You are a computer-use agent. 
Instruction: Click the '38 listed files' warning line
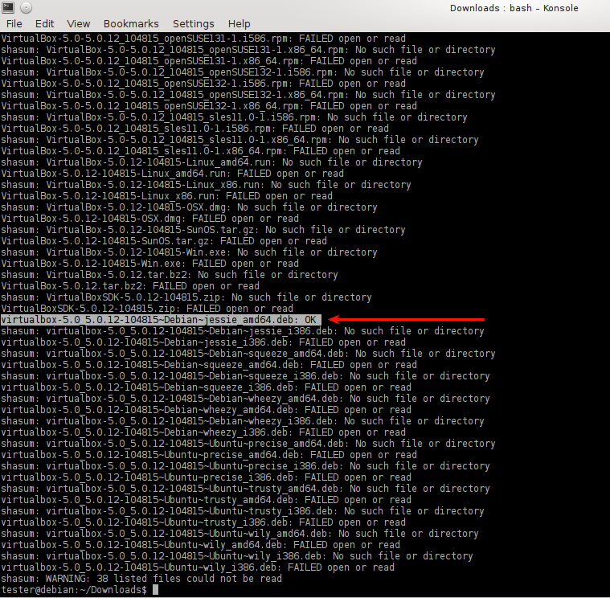(141, 579)
